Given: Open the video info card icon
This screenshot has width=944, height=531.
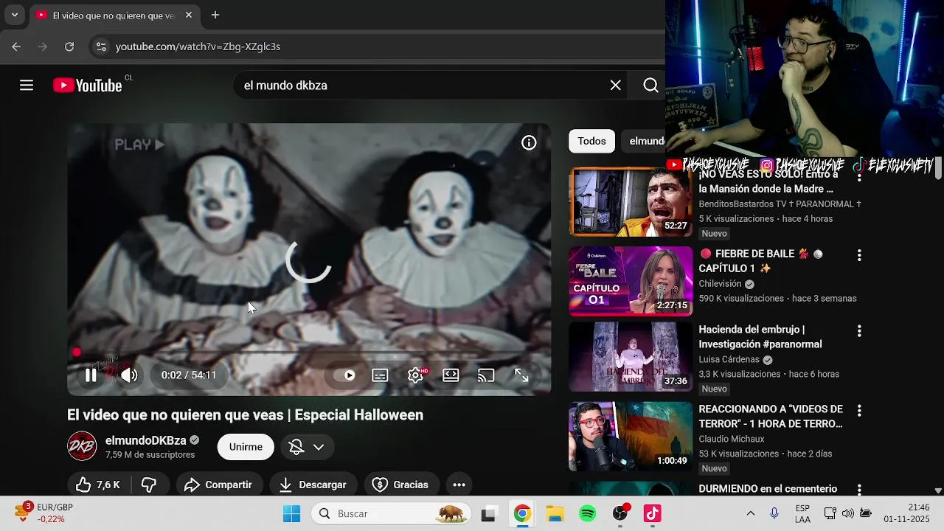Looking at the screenshot, I should (529, 143).
